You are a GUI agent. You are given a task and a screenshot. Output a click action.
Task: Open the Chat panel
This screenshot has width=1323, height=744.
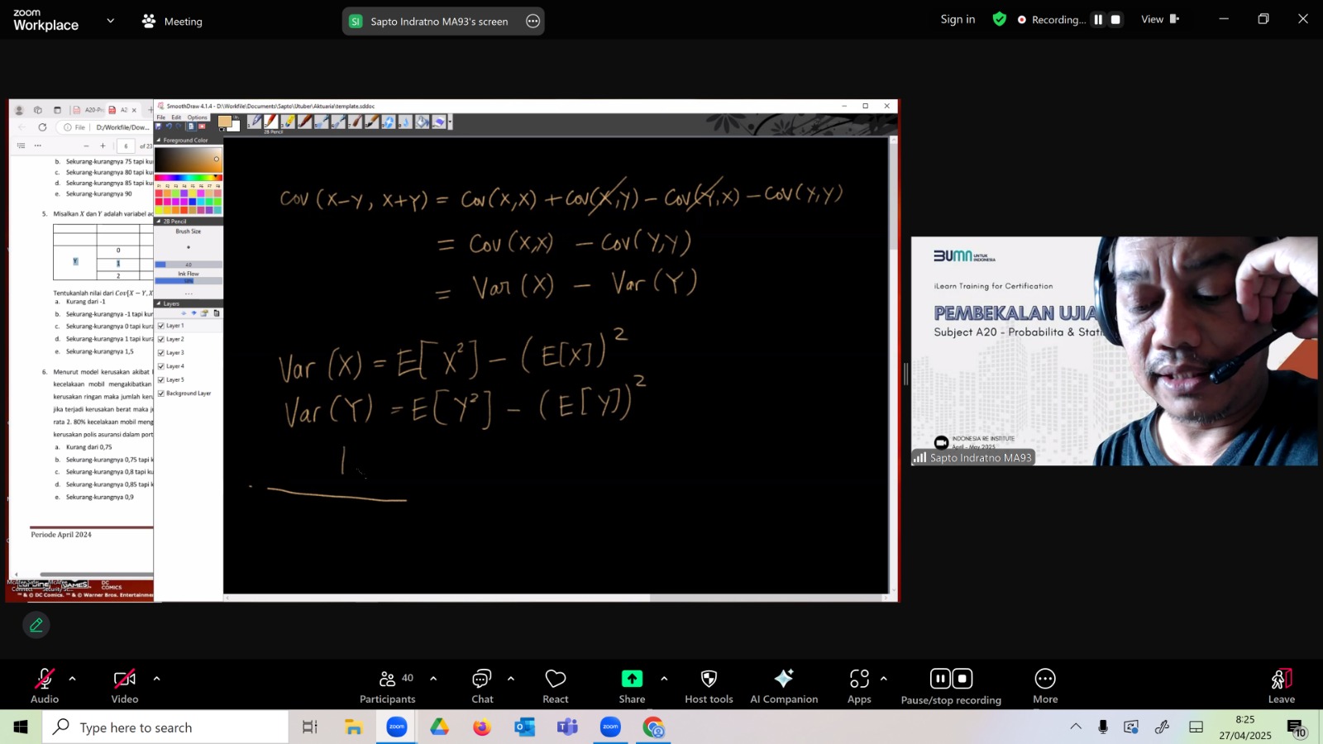[x=482, y=686]
